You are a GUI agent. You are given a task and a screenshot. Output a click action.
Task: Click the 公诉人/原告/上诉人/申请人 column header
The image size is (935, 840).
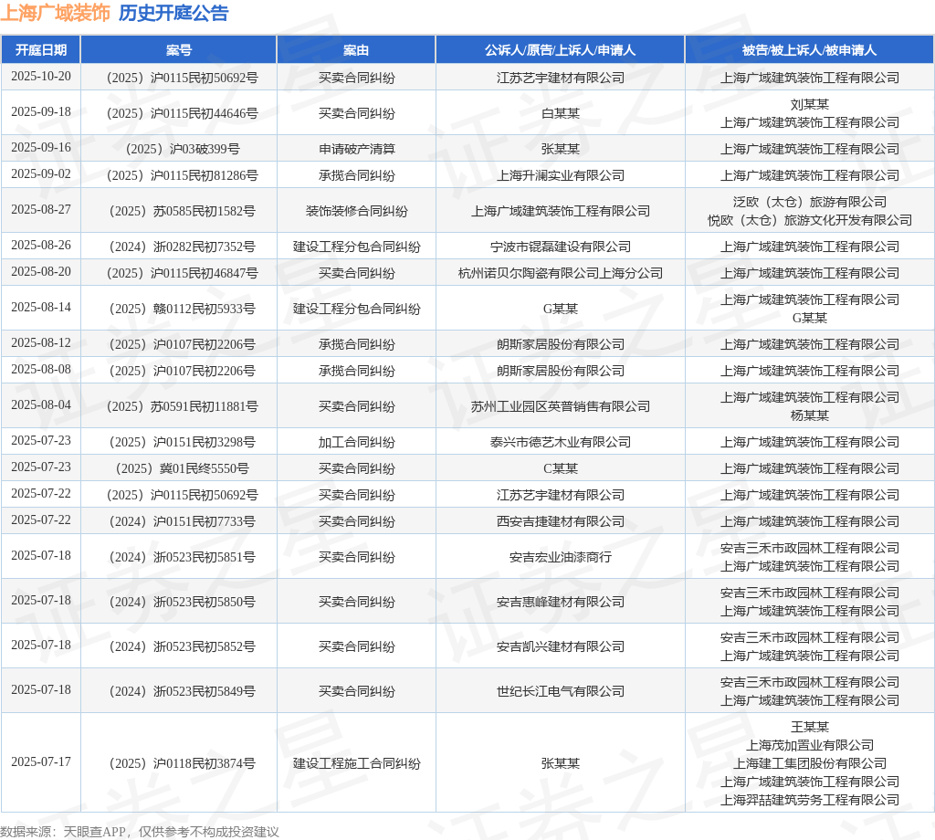(560, 50)
